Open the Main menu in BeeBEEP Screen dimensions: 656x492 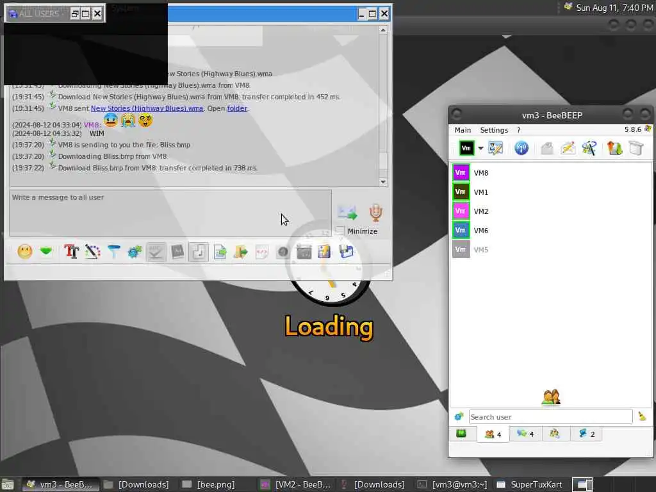coord(463,130)
